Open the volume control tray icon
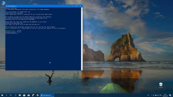This screenshot has width=173, height=97. point(158,95)
